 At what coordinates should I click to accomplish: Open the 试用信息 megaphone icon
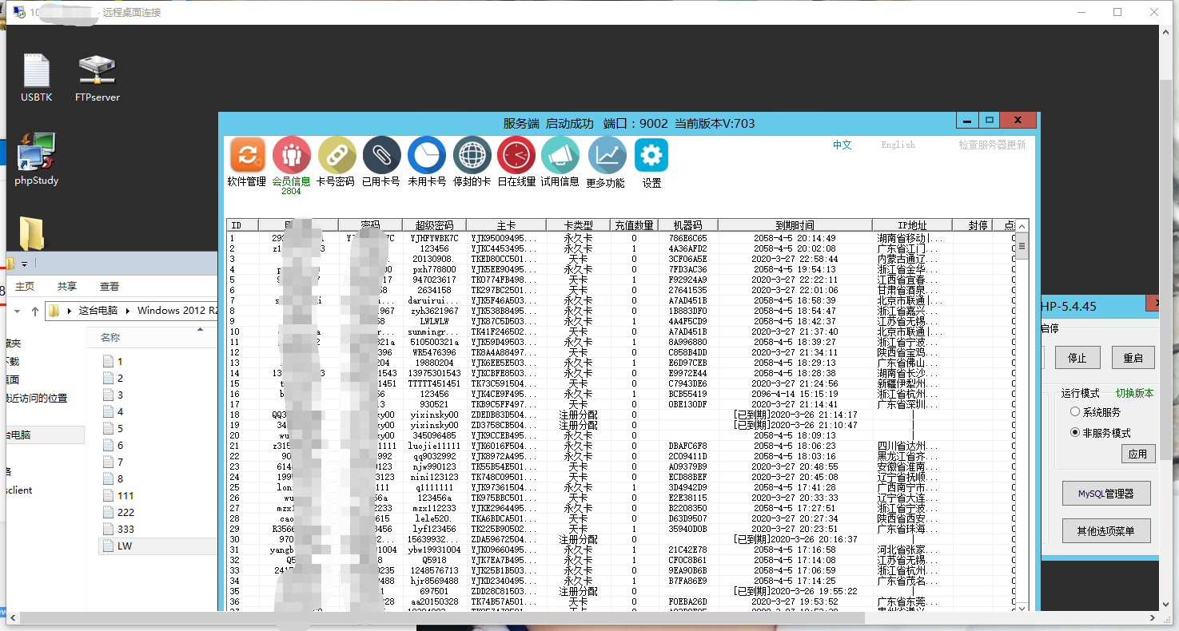click(560, 155)
